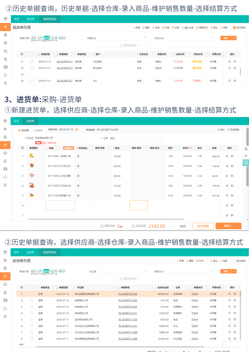Image resolution: width=249 pixels, height=352 pixels.
Task: Toggle 显示明细 checkbox in 进货单列表
Action: coord(234,261)
